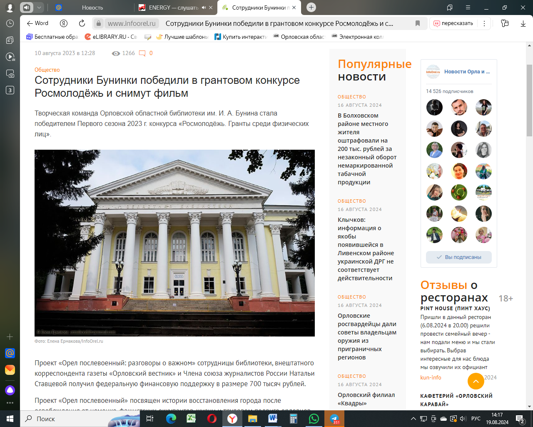
Task: Expand the dropdown arrow beside the sound icon
Action: pos(39,8)
